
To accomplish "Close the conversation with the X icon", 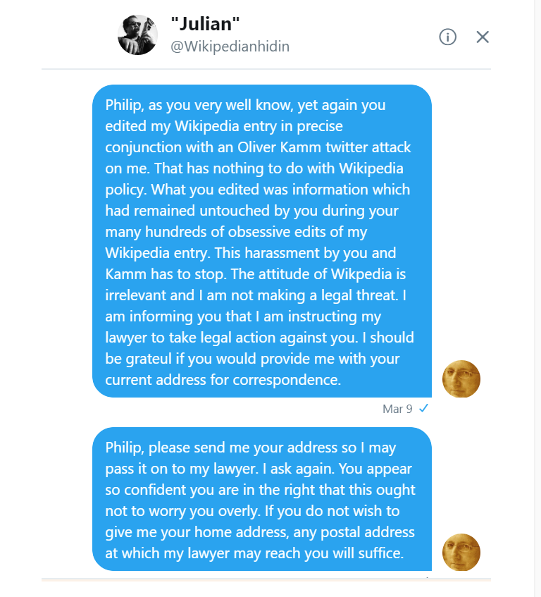I will (483, 37).
